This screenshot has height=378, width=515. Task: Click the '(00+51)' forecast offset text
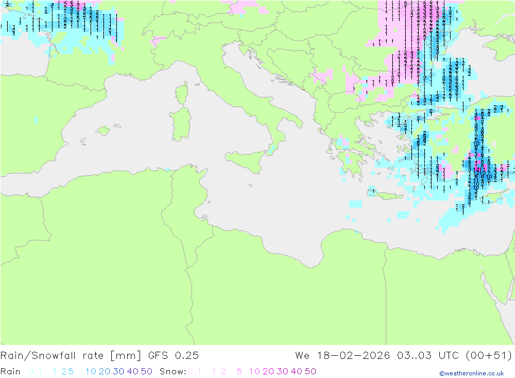(x=489, y=356)
